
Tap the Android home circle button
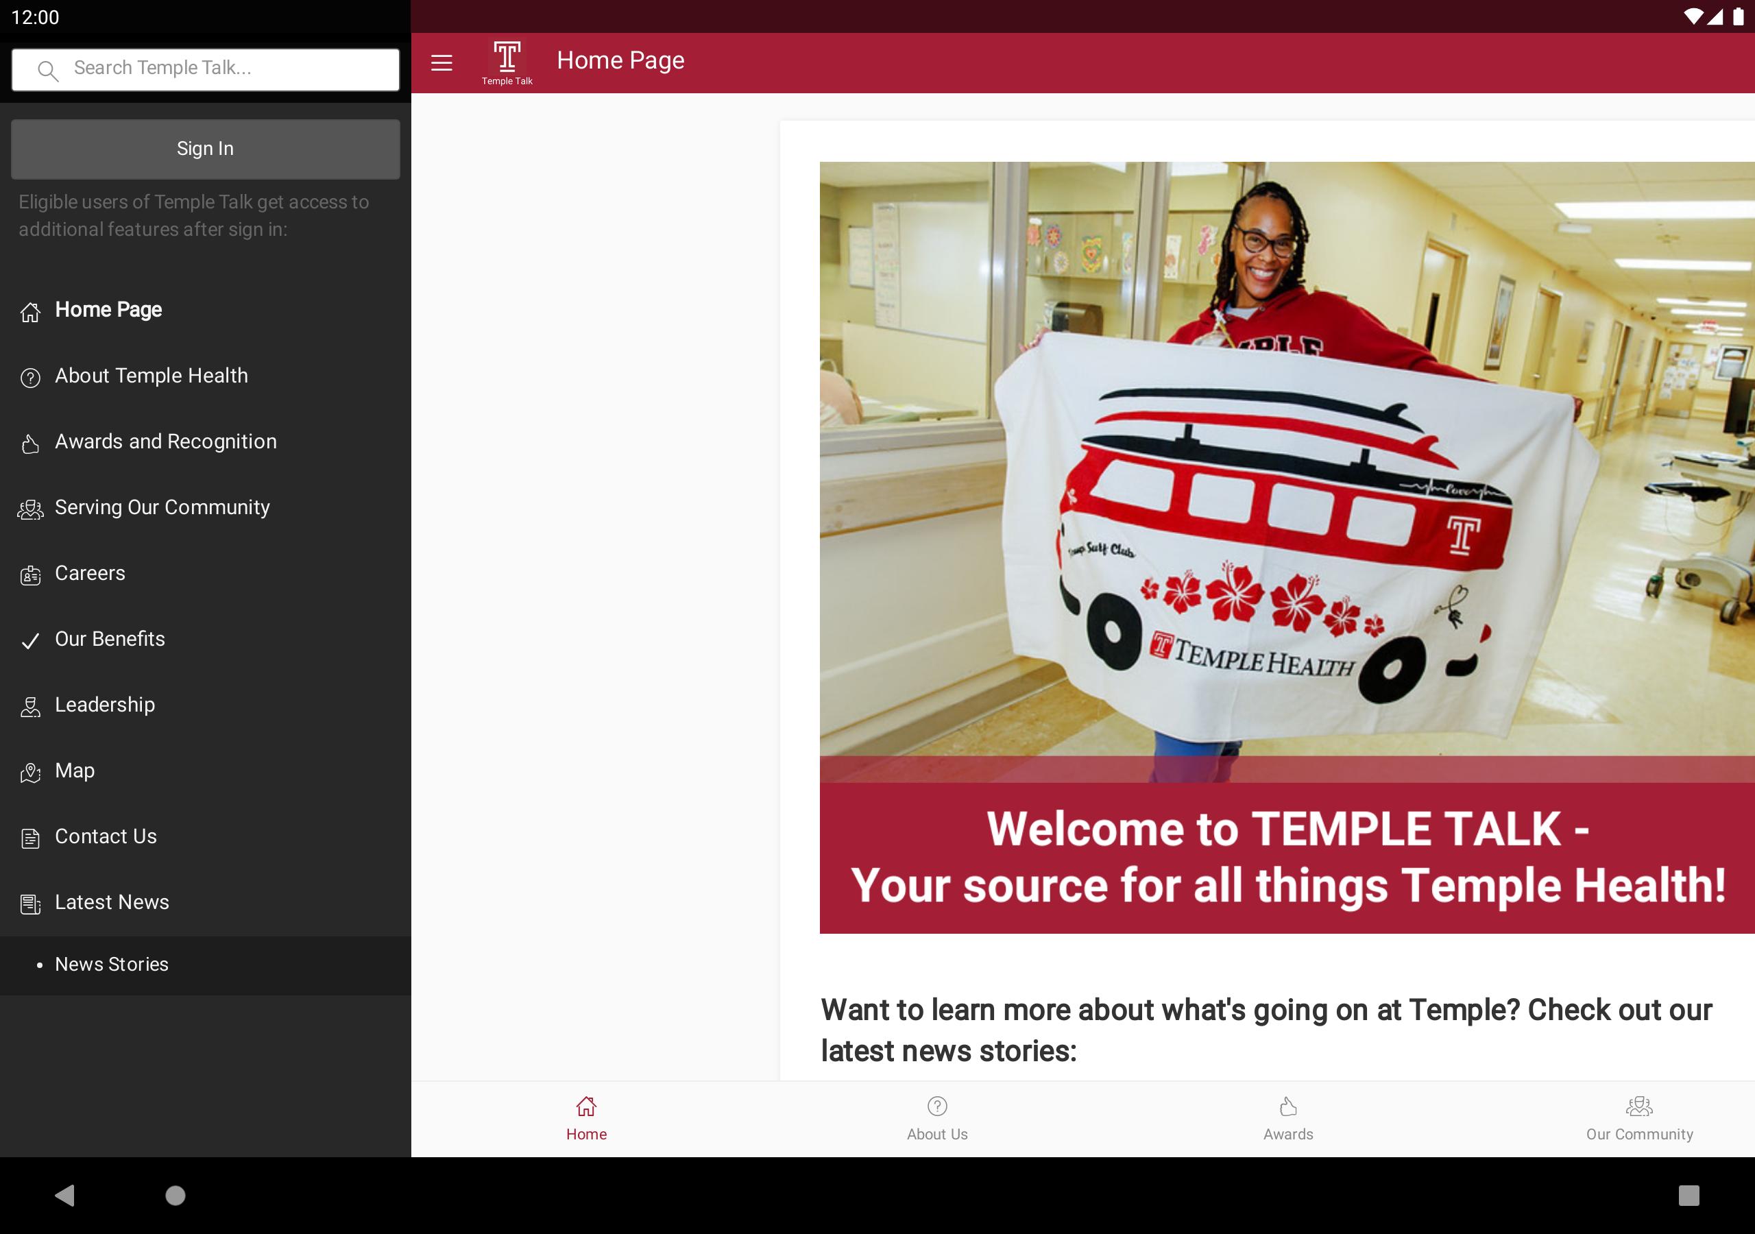[x=175, y=1195]
